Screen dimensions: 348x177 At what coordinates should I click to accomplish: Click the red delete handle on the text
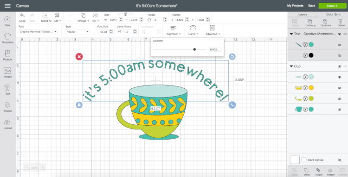(x=79, y=57)
